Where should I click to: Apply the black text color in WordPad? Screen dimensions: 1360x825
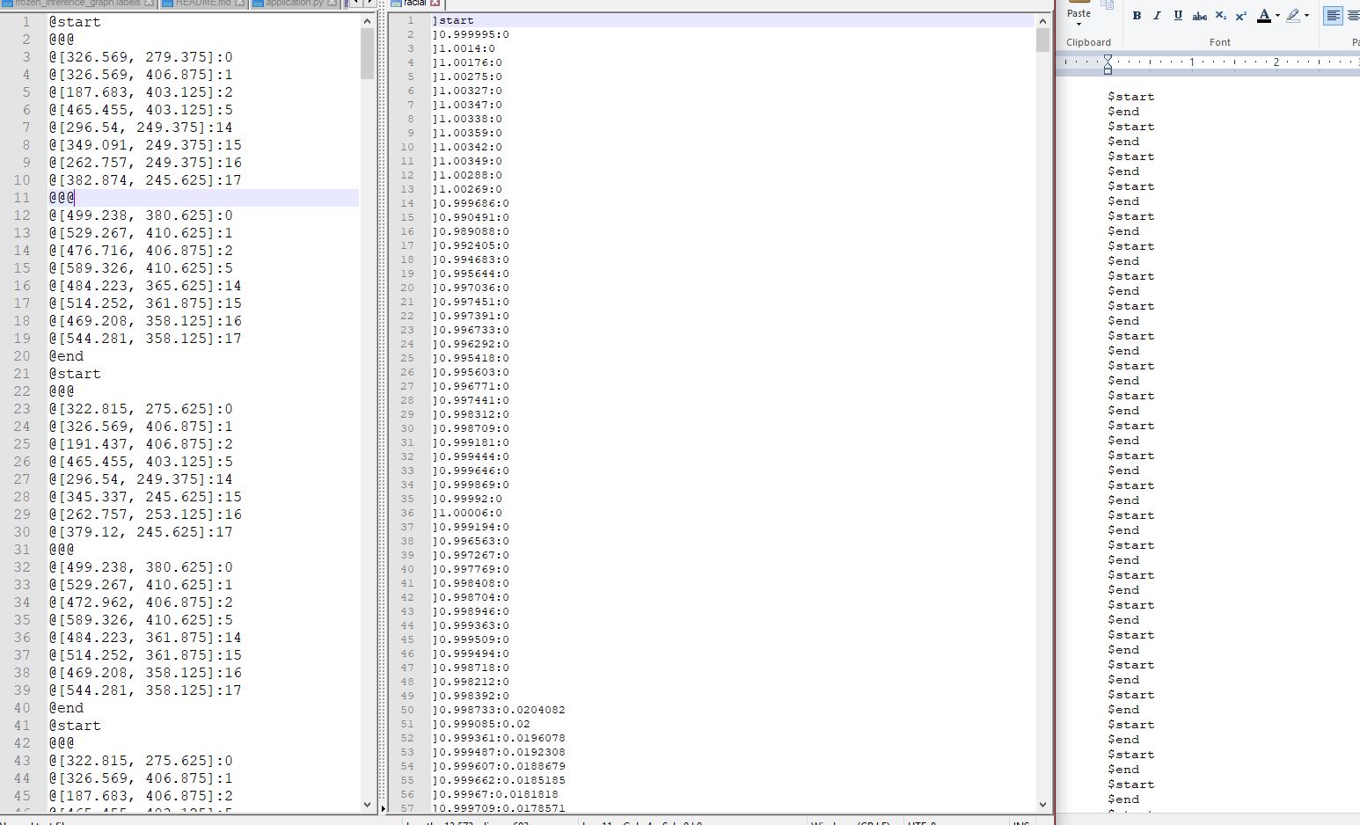pos(1264,16)
